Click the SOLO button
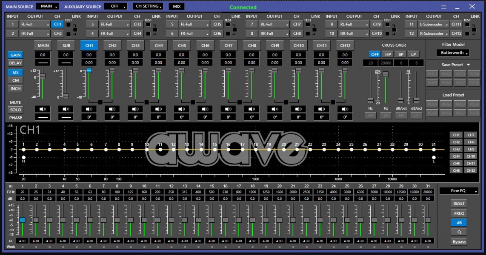The height and width of the screenshot is (255, 486). (x=15, y=110)
